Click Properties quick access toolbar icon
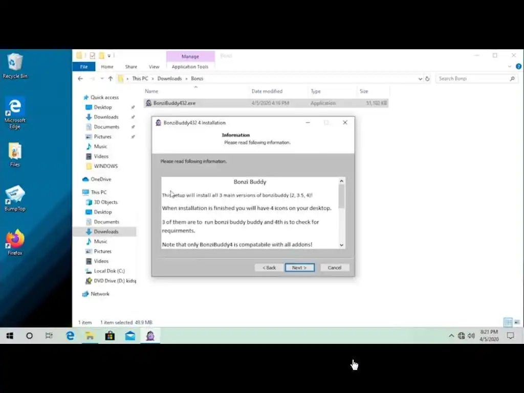 click(92, 55)
